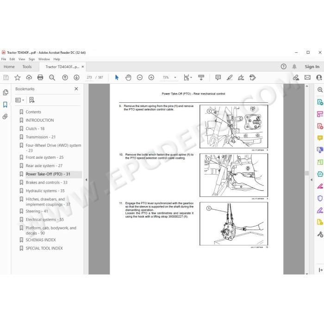Click the page number input field
The image size is (324, 324).
[x=89, y=77]
